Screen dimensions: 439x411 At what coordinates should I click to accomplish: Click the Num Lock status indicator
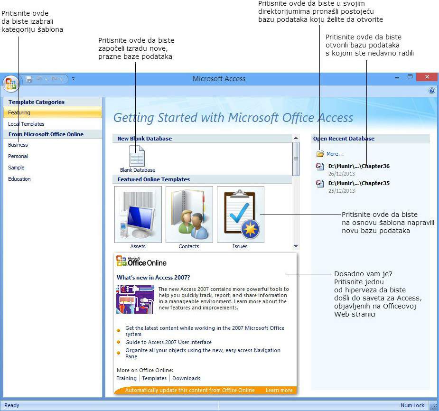[412, 405]
